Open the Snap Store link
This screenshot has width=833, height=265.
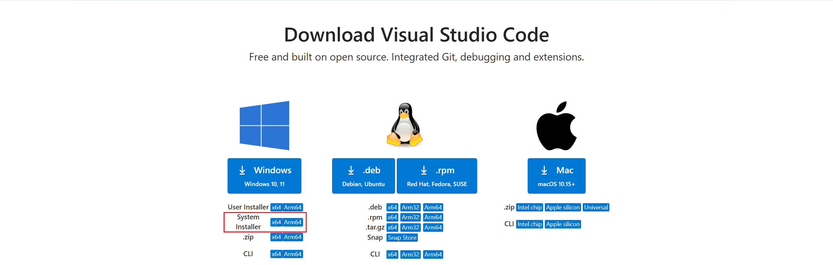pos(402,238)
